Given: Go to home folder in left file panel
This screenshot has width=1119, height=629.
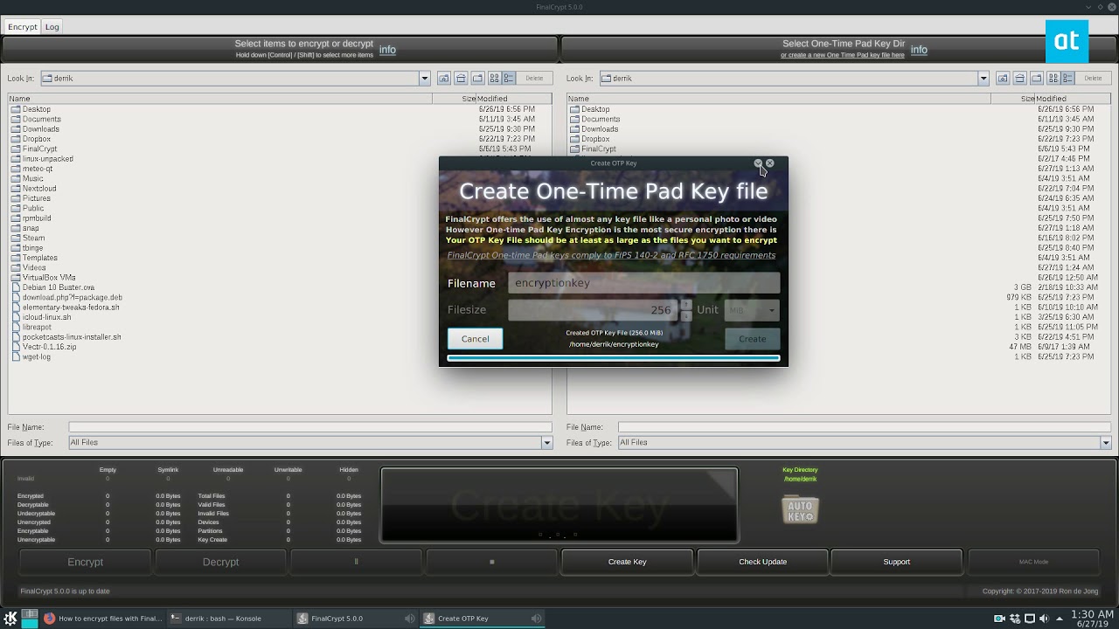Looking at the screenshot, I should pos(461,78).
